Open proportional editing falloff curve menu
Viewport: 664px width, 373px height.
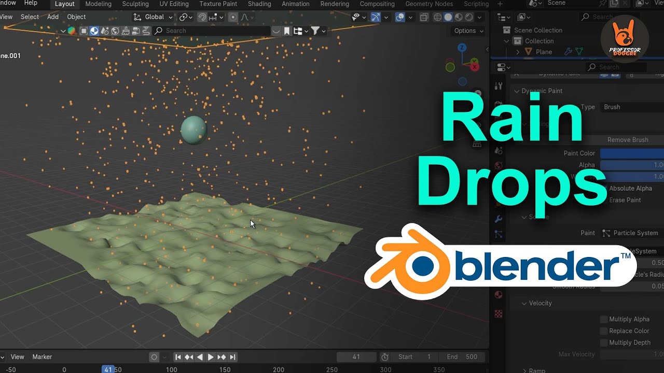[246, 17]
